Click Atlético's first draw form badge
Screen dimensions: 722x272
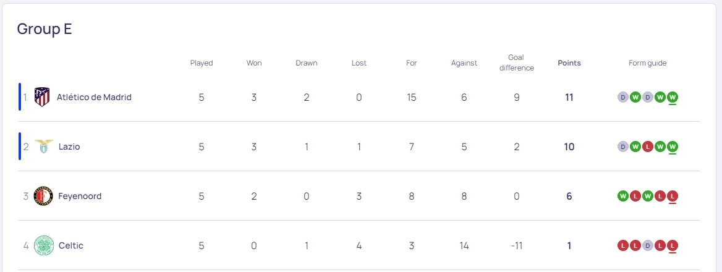(622, 97)
